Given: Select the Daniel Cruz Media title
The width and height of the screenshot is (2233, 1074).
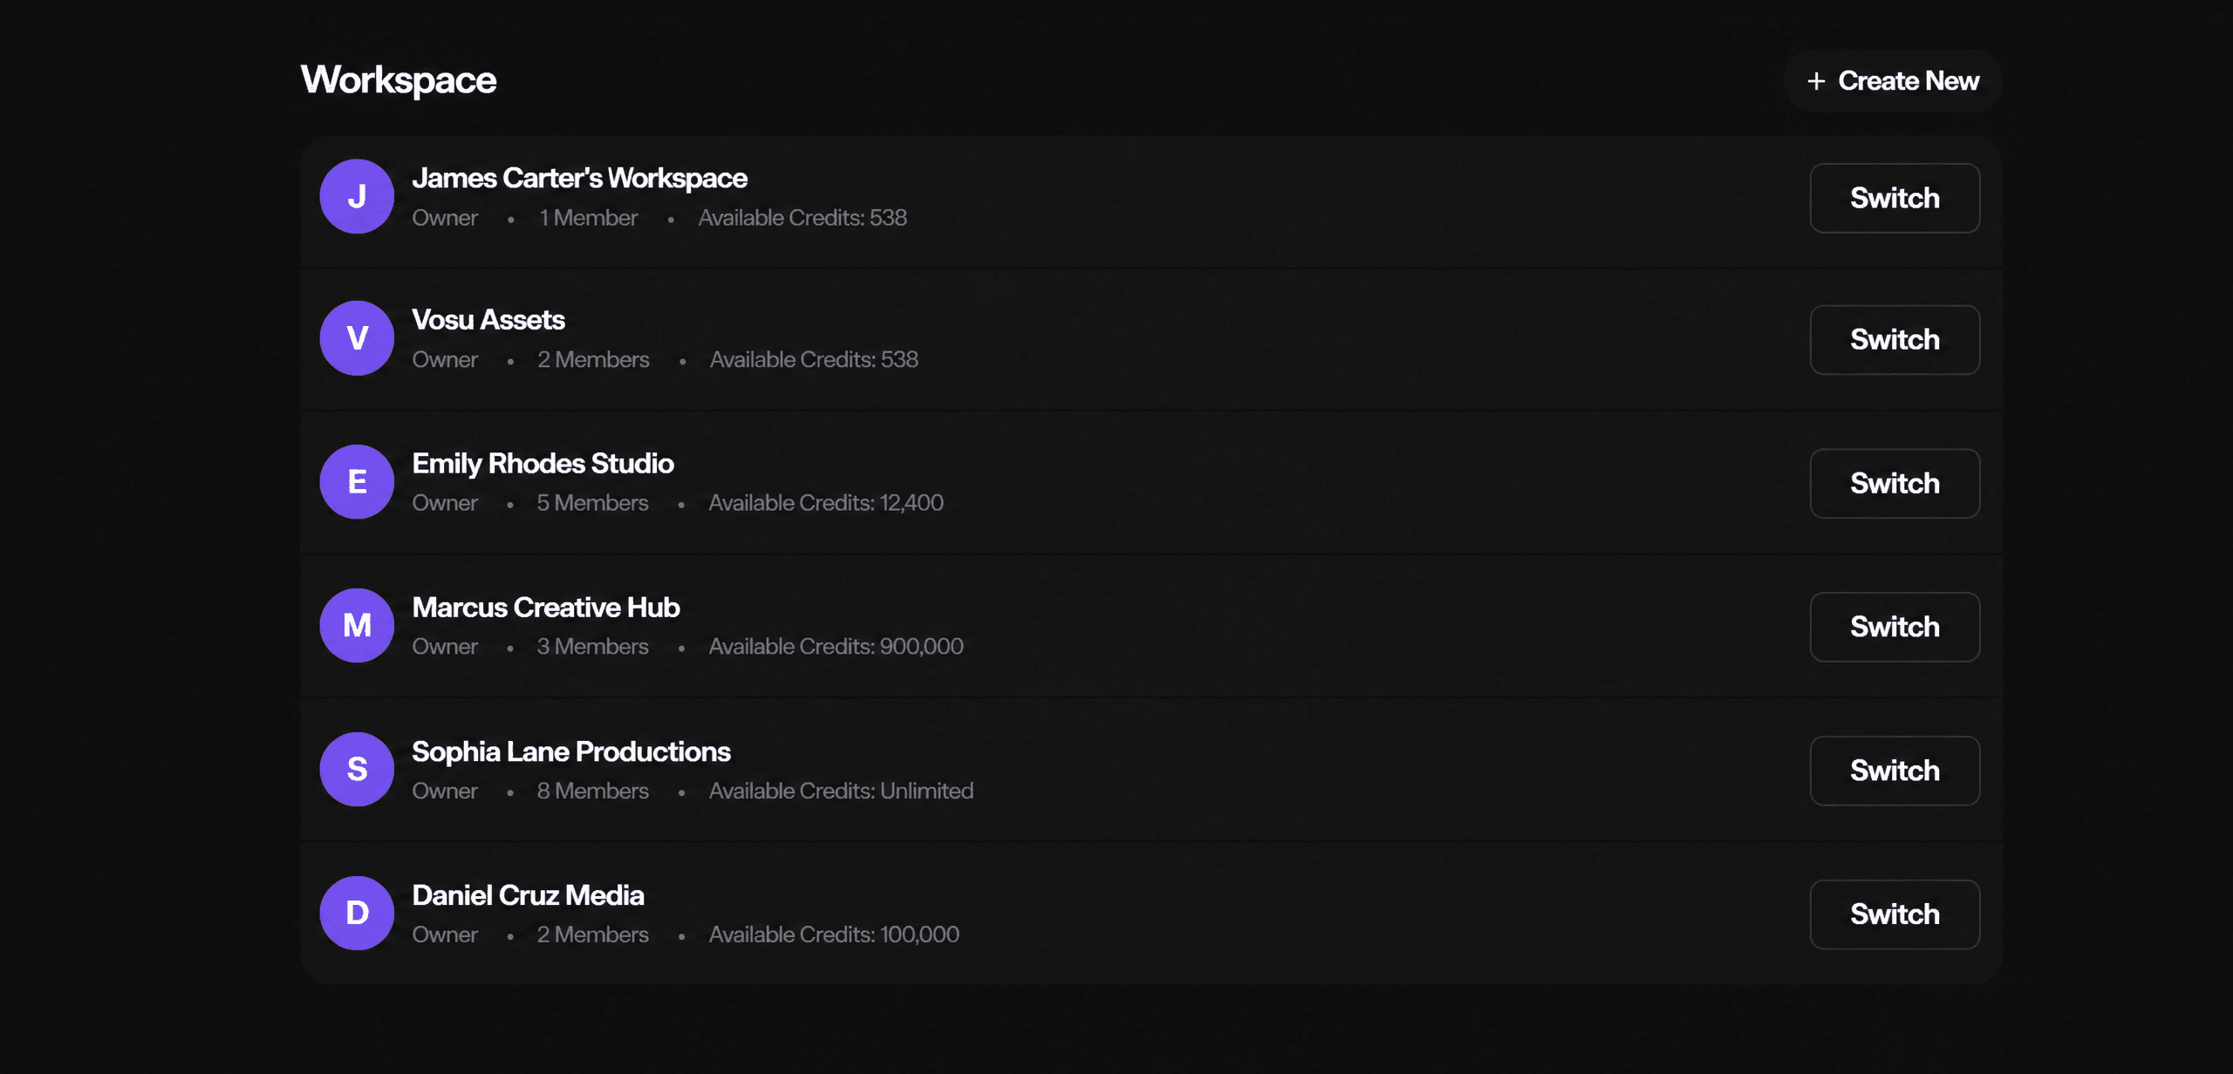Looking at the screenshot, I should (528, 895).
